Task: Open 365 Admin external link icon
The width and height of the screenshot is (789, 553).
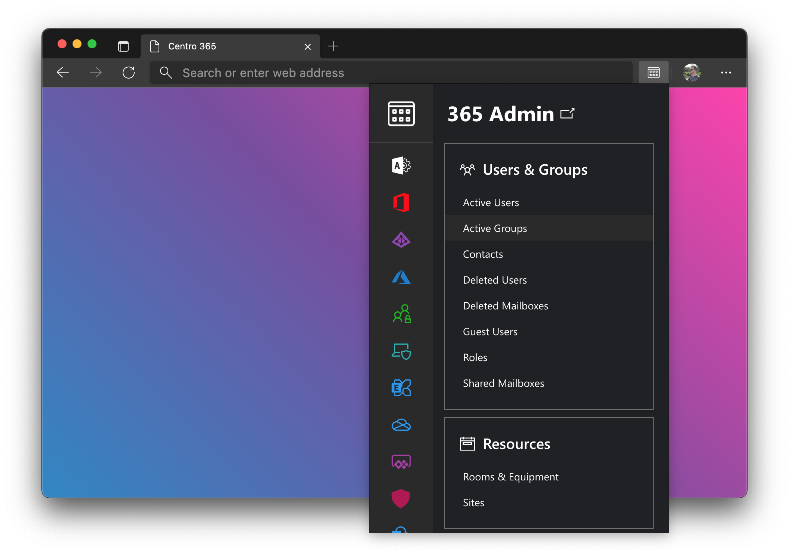Action: tap(567, 114)
